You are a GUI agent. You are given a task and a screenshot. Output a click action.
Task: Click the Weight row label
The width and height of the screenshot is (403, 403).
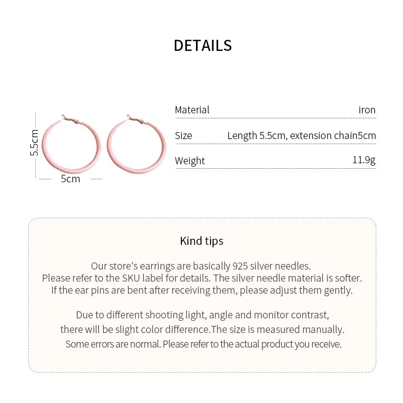tap(190, 161)
